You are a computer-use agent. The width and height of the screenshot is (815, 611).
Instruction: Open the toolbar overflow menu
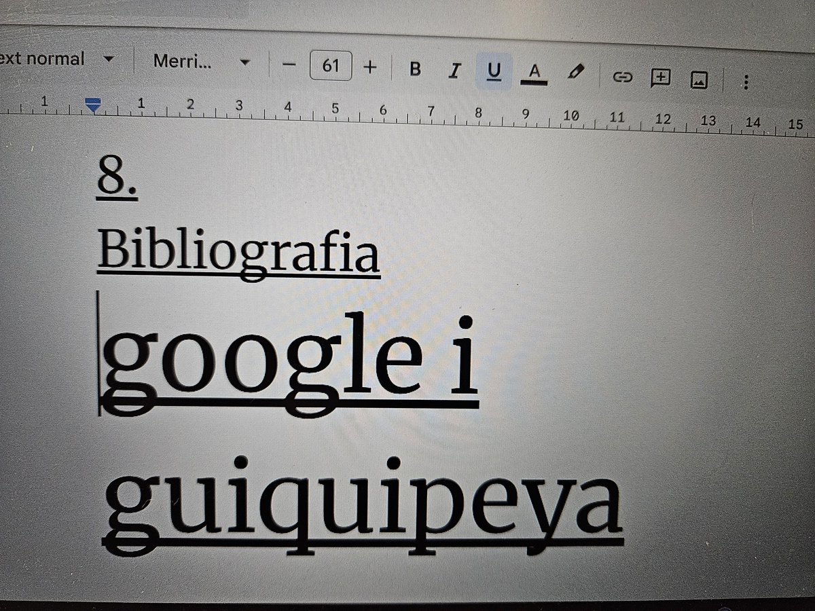(746, 81)
